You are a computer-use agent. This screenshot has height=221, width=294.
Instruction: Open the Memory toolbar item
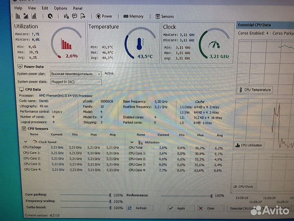pos(134,16)
